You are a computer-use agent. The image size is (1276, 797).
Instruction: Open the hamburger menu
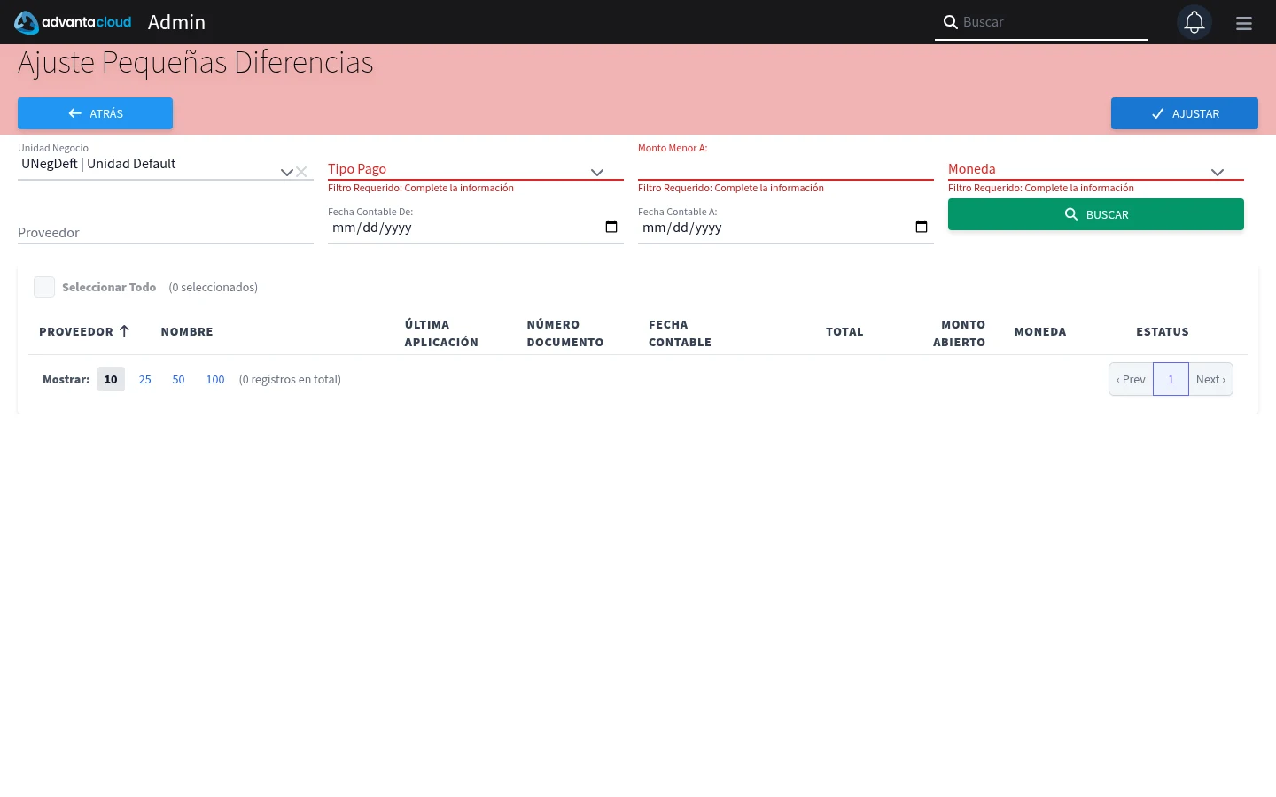point(1244,23)
